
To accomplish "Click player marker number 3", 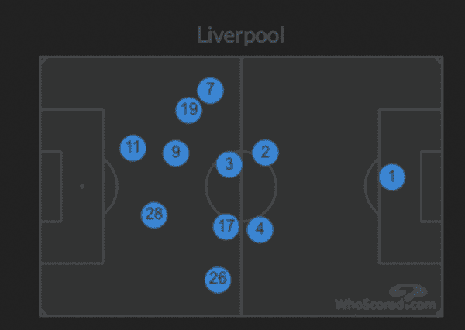I will coord(229,164).
